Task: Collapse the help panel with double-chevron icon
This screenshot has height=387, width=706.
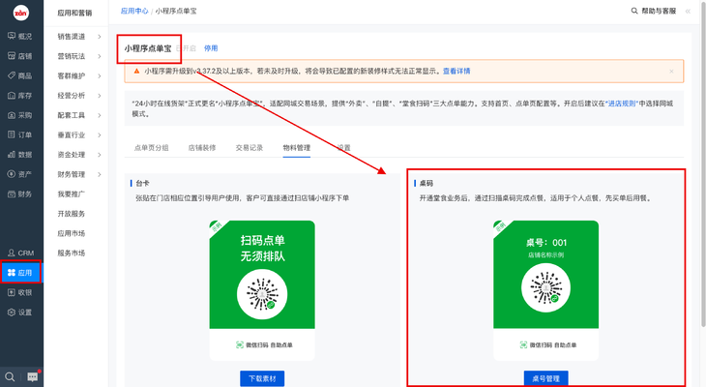Action: (x=688, y=12)
